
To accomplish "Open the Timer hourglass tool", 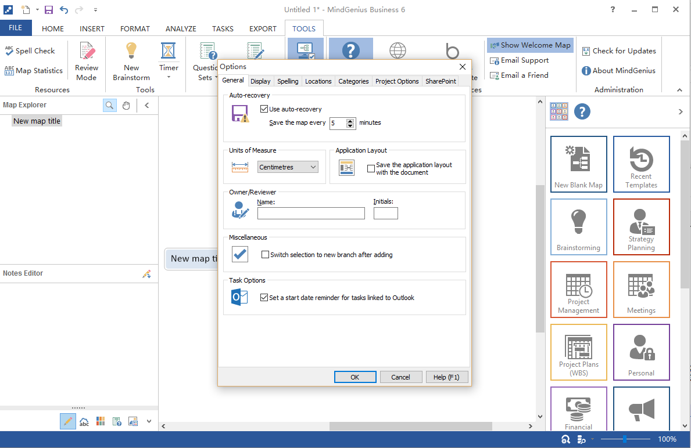I will [x=169, y=52].
